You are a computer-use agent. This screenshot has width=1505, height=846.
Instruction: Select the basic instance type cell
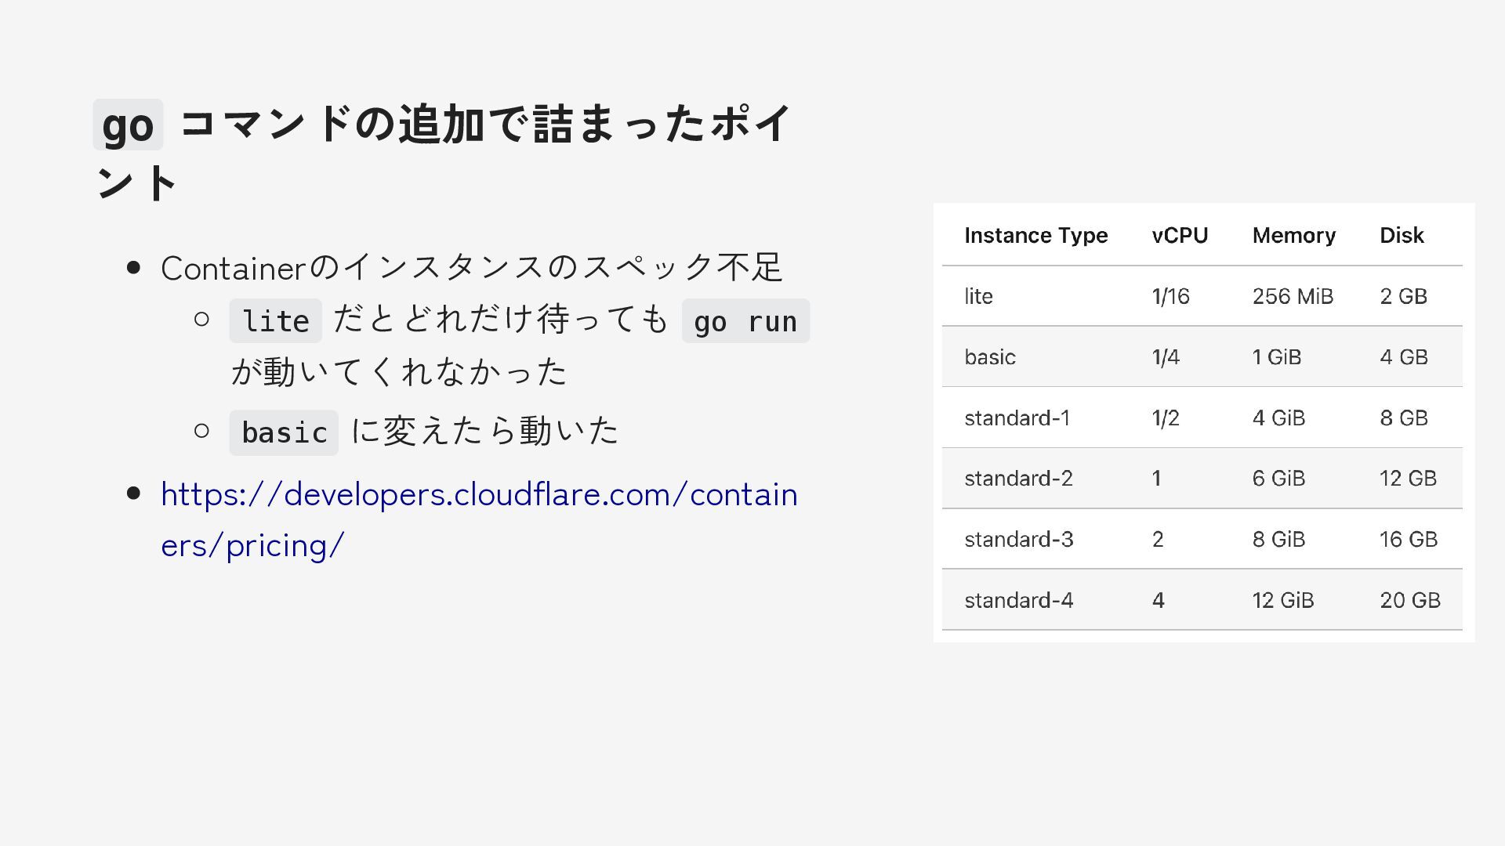point(990,357)
